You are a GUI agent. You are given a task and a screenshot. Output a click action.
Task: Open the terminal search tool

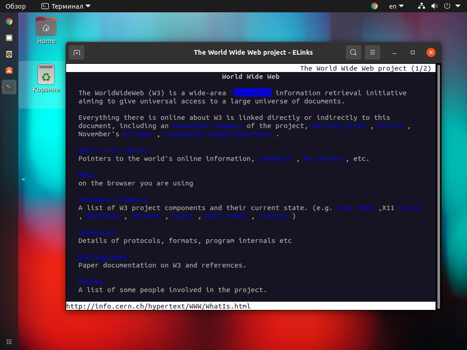point(353,52)
